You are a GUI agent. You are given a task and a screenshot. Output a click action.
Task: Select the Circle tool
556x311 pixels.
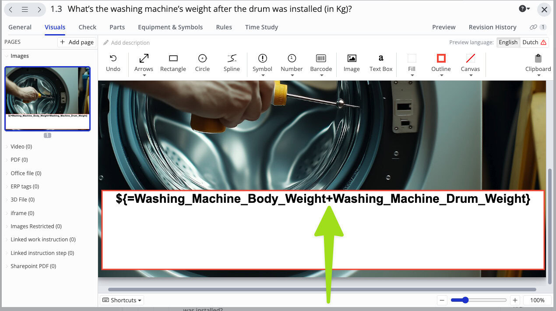[x=202, y=63]
